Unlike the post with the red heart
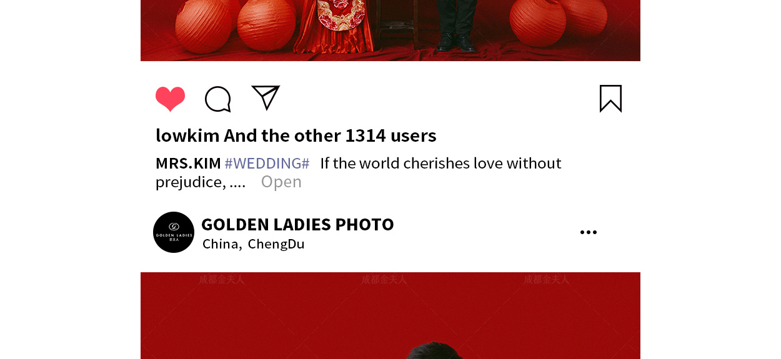This screenshot has width=781, height=359. click(171, 99)
